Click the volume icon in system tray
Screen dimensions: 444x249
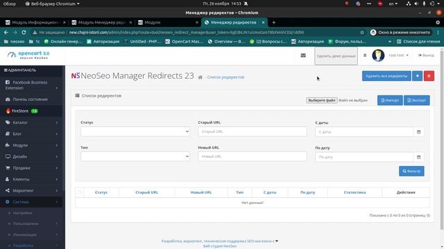(x=416, y=3)
